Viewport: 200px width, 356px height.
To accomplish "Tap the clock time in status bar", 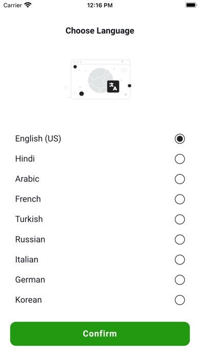I will click(x=100, y=5).
